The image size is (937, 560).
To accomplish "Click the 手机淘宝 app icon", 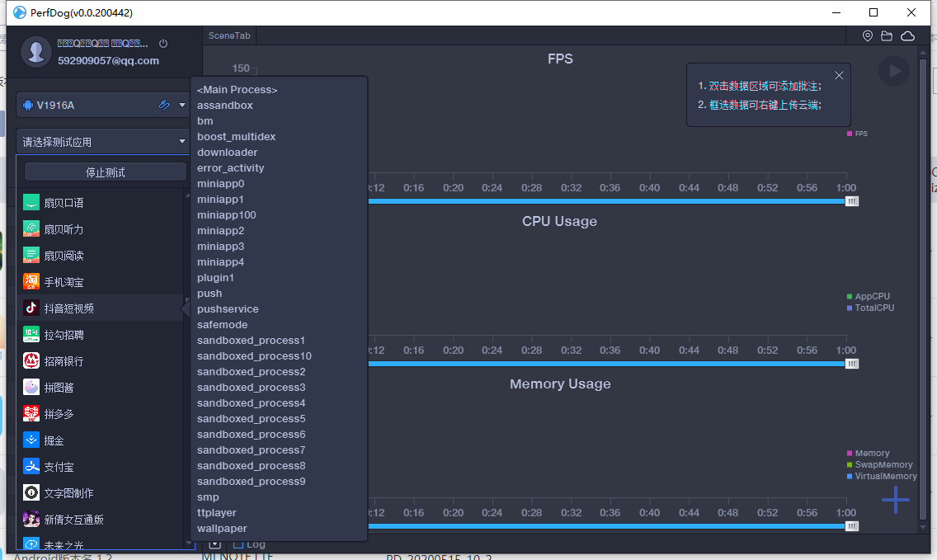I will coord(31,281).
